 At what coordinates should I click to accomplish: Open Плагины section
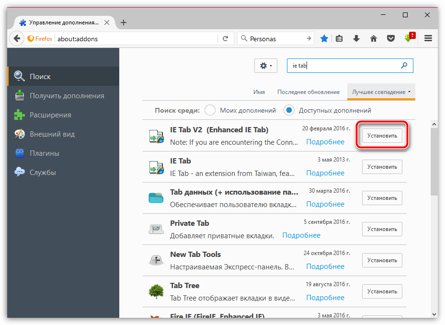click(63, 153)
